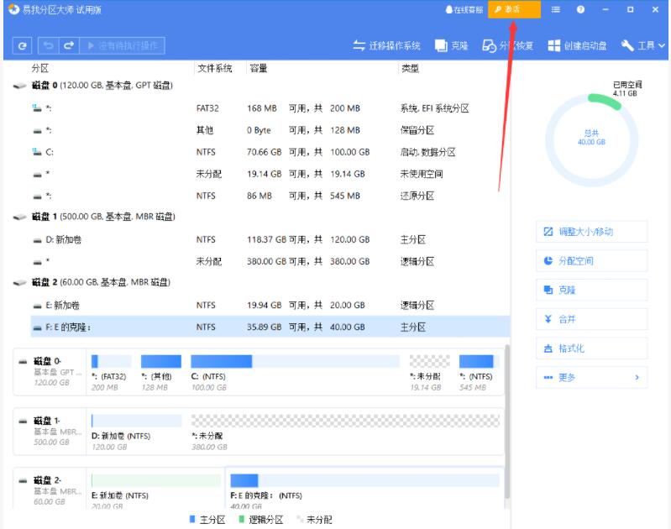Viewport: 671px width, 529px height.
Task: Execute pending operations button
Action: pyautogui.click(x=123, y=46)
